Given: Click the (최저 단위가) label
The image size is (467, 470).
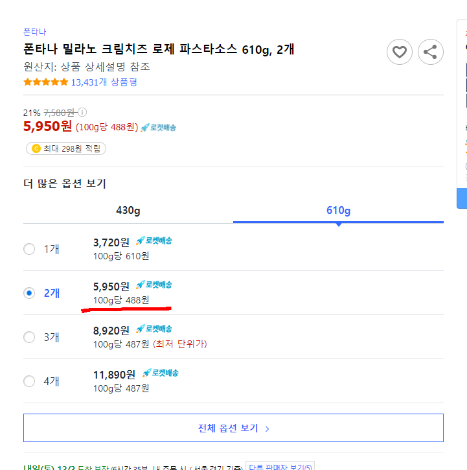Looking at the screenshot, I should [179, 344].
